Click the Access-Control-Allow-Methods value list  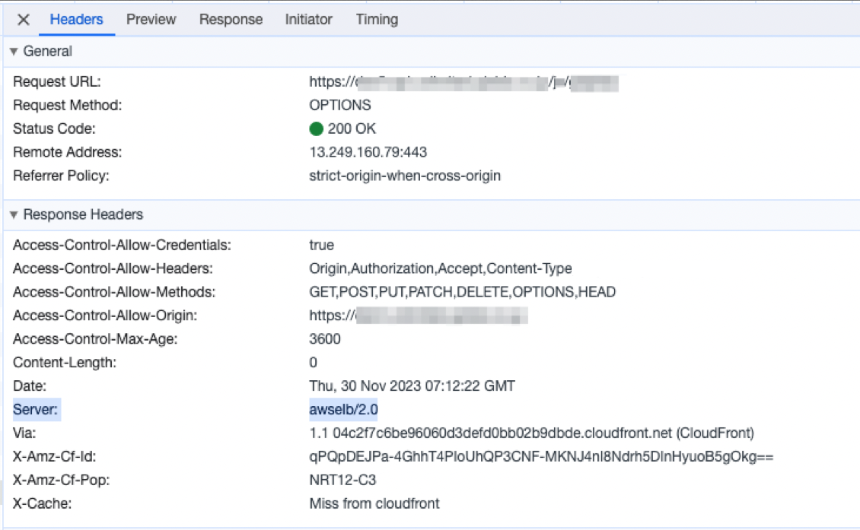[x=463, y=292]
